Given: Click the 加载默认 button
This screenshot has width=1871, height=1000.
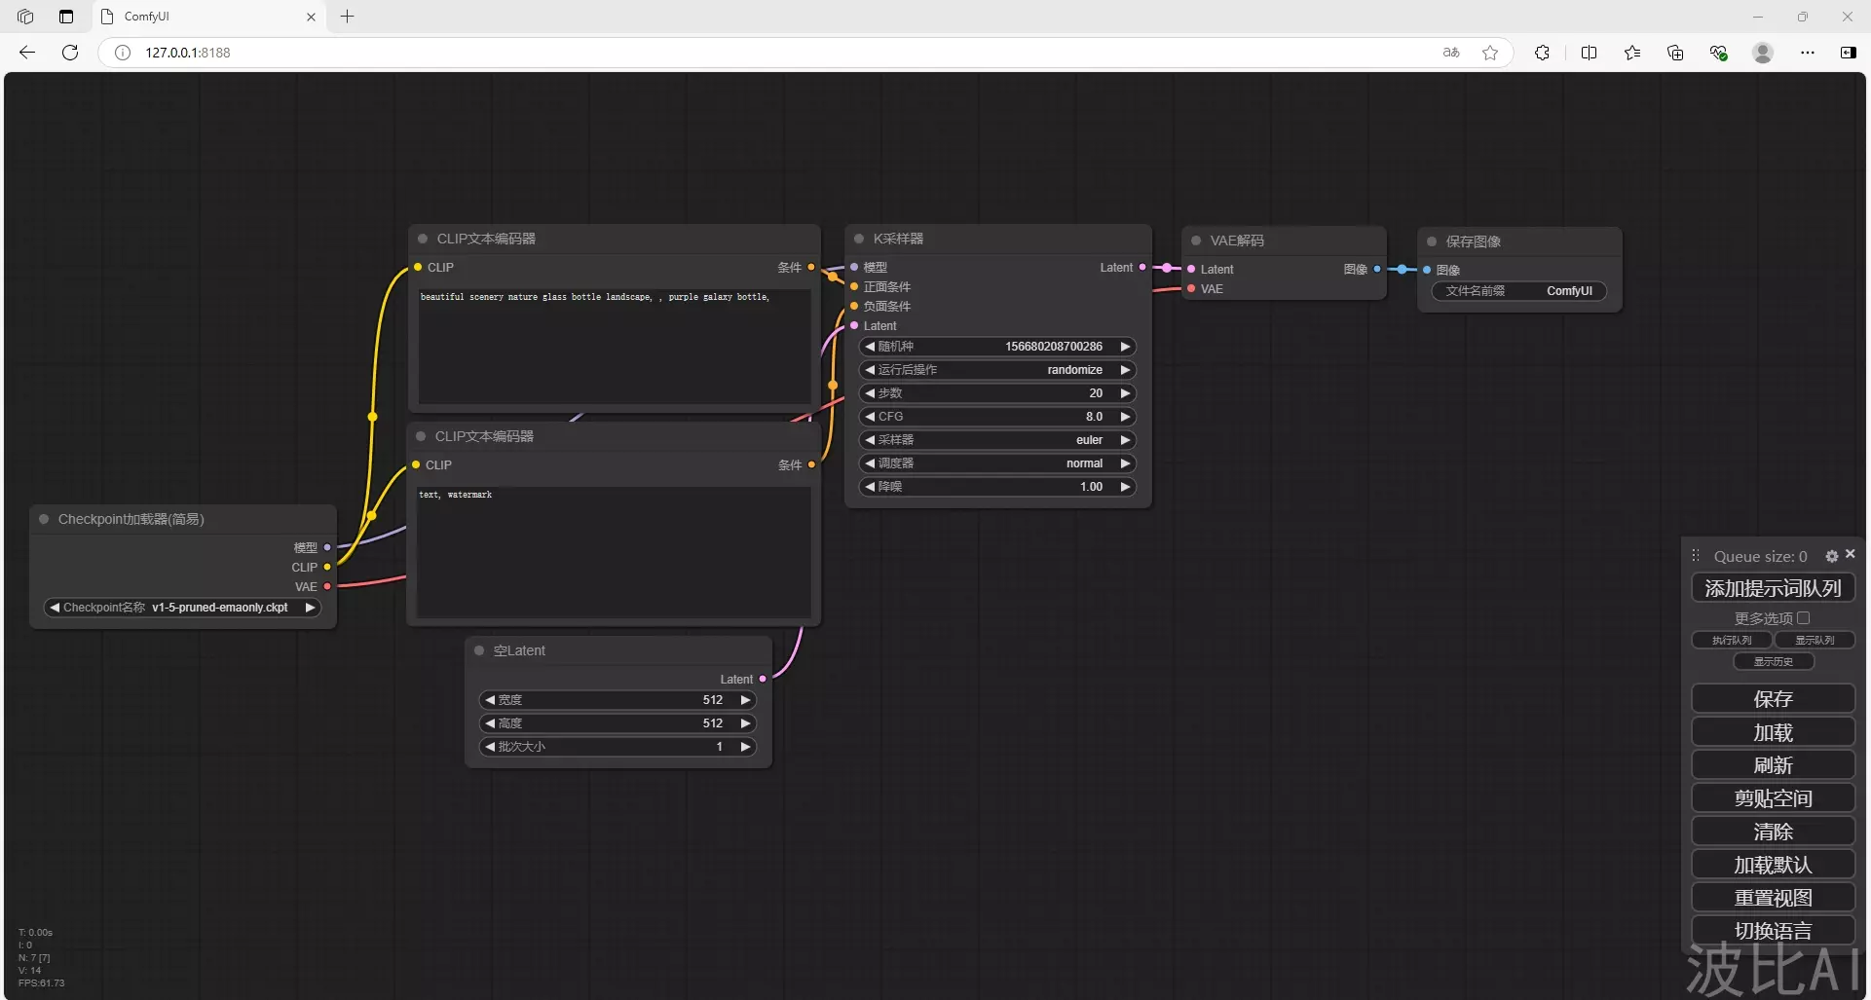Looking at the screenshot, I should pos(1773,865).
